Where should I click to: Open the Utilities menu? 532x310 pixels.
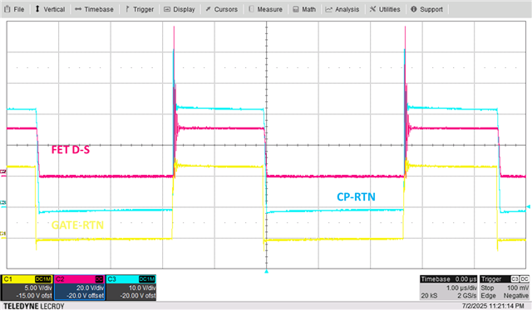click(385, 9)
